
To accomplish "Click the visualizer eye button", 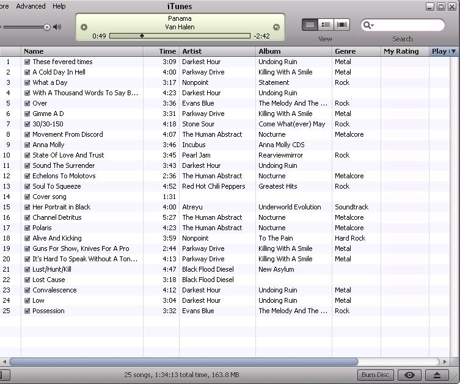I will [x=409, y=375].
